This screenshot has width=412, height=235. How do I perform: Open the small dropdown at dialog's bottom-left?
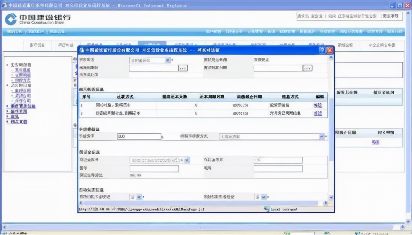[x=139, y=197]
